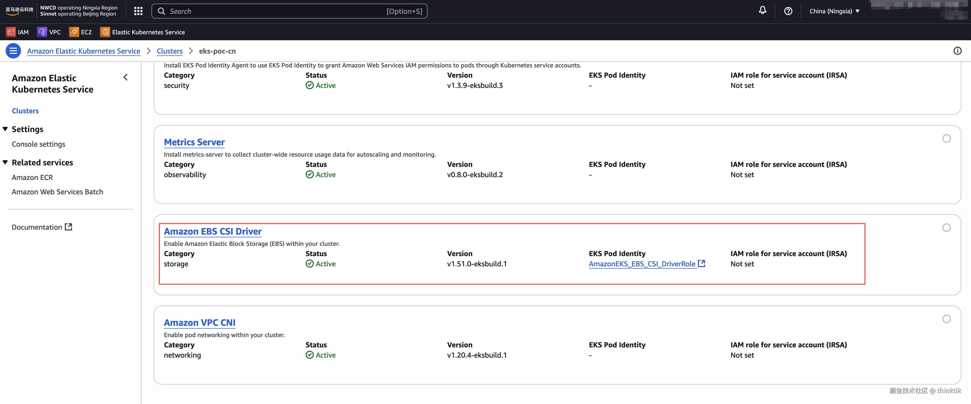Open Amazon Web Services Batch link

pos(57,192)
